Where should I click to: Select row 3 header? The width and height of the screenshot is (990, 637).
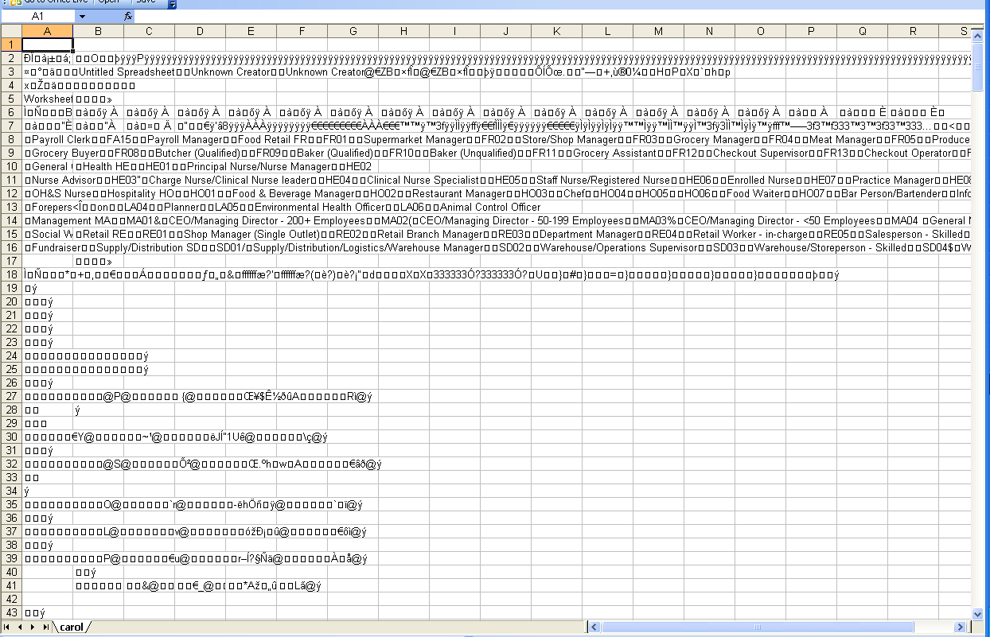[x=11, y=72]
